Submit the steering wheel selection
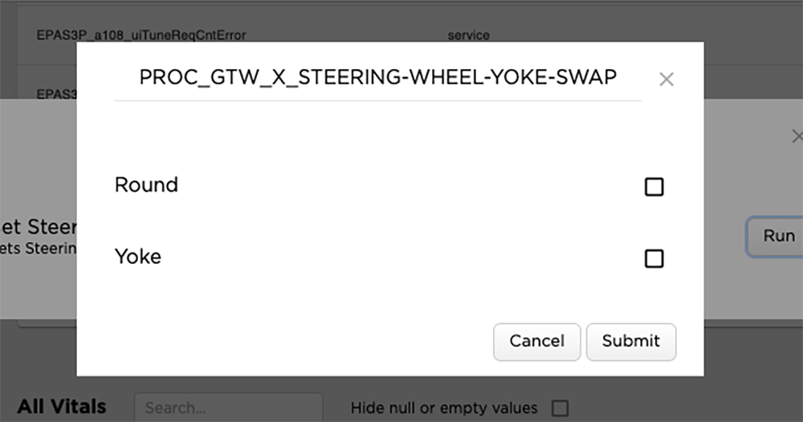 tap(630, 341)
